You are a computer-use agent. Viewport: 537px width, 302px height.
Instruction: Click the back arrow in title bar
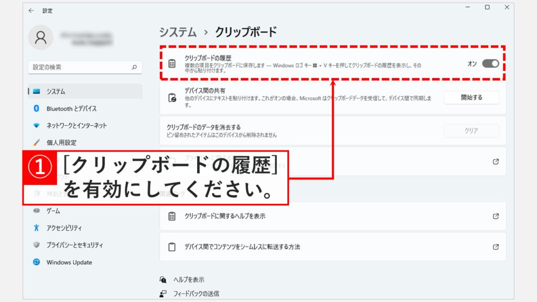click(x=31, y=10)
